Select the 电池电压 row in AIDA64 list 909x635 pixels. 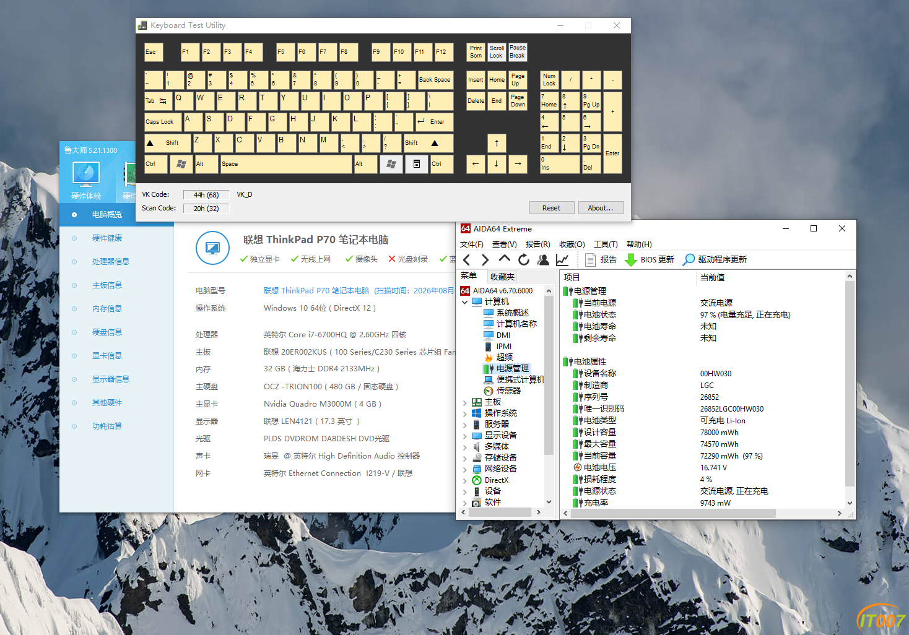tap(703, 468)
